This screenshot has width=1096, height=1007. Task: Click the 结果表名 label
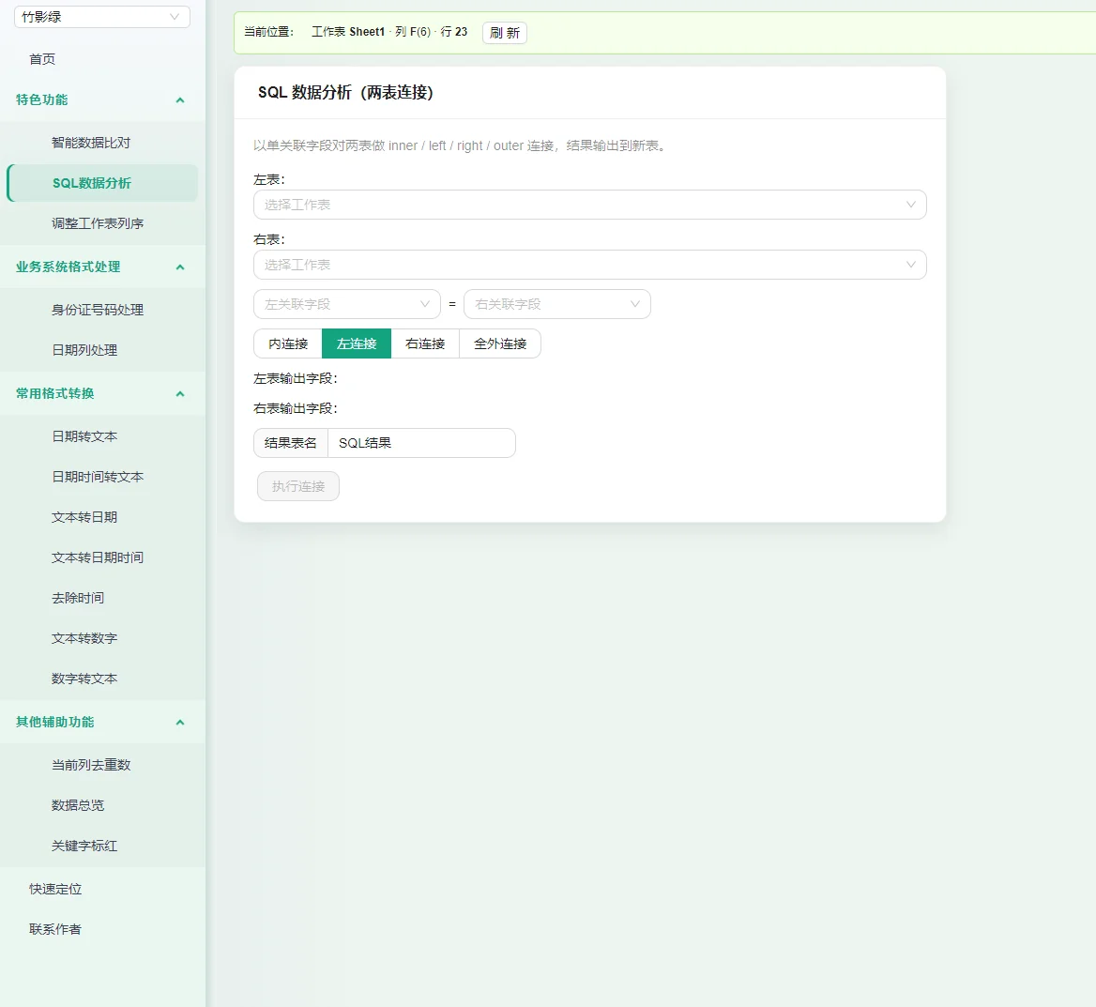coord(291,443)
